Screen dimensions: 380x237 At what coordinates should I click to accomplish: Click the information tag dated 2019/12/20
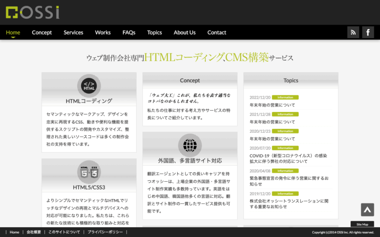coord(285,194)
